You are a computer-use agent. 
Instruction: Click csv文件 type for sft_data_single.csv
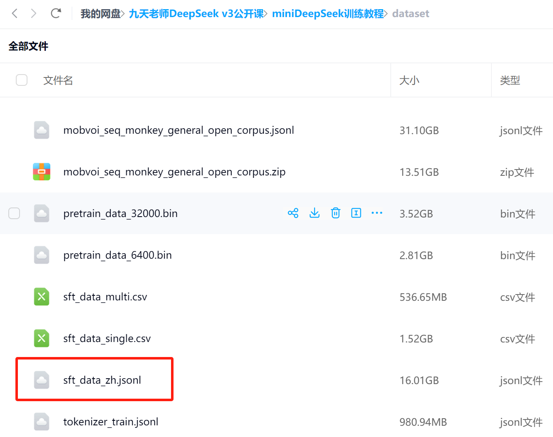pos(517,339)
